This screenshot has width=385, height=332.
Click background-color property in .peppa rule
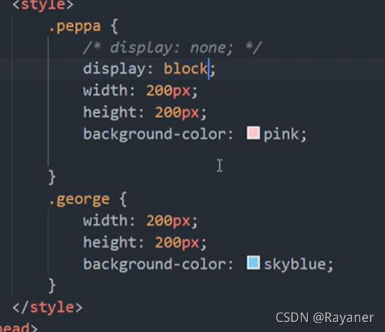pos(154,134)
